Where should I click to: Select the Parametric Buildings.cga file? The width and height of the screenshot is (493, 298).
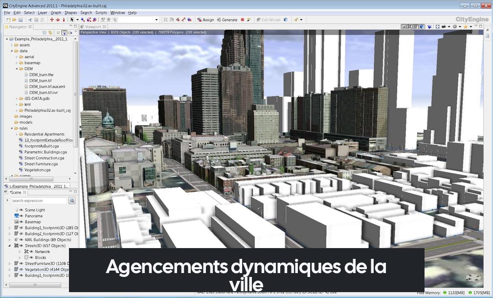tap(45, 152)
